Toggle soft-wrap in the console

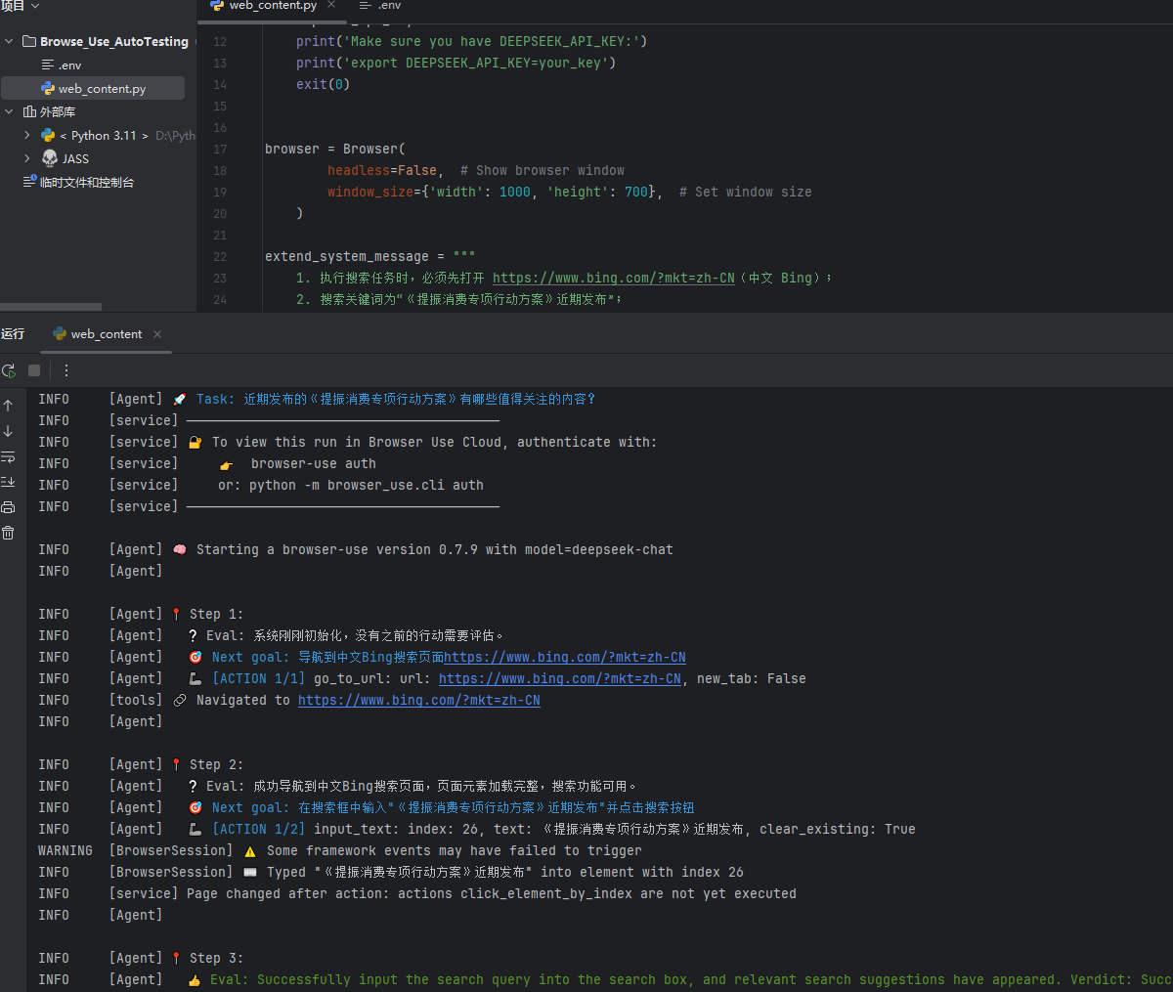tap(8, 456)
